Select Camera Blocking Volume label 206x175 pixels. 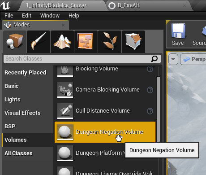coord(107,90)
